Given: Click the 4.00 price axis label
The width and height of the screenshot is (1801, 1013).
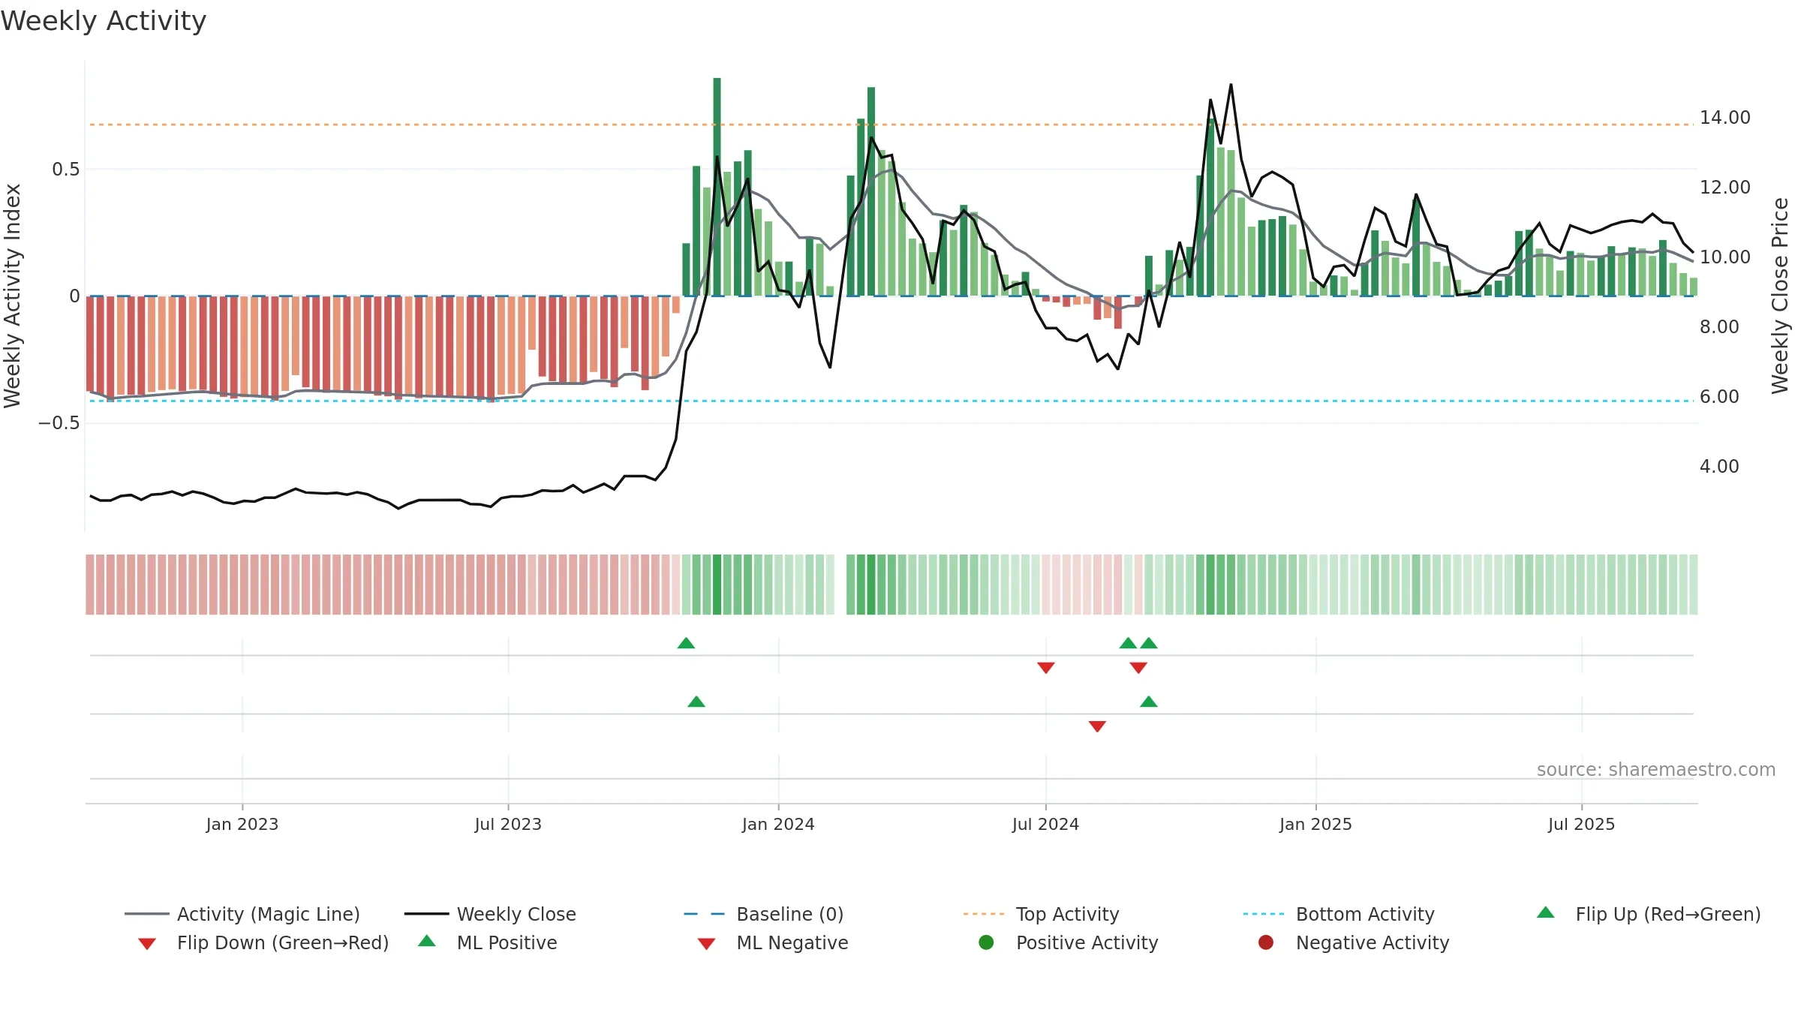Looking at the screenshot, I should click(1719, 467).
